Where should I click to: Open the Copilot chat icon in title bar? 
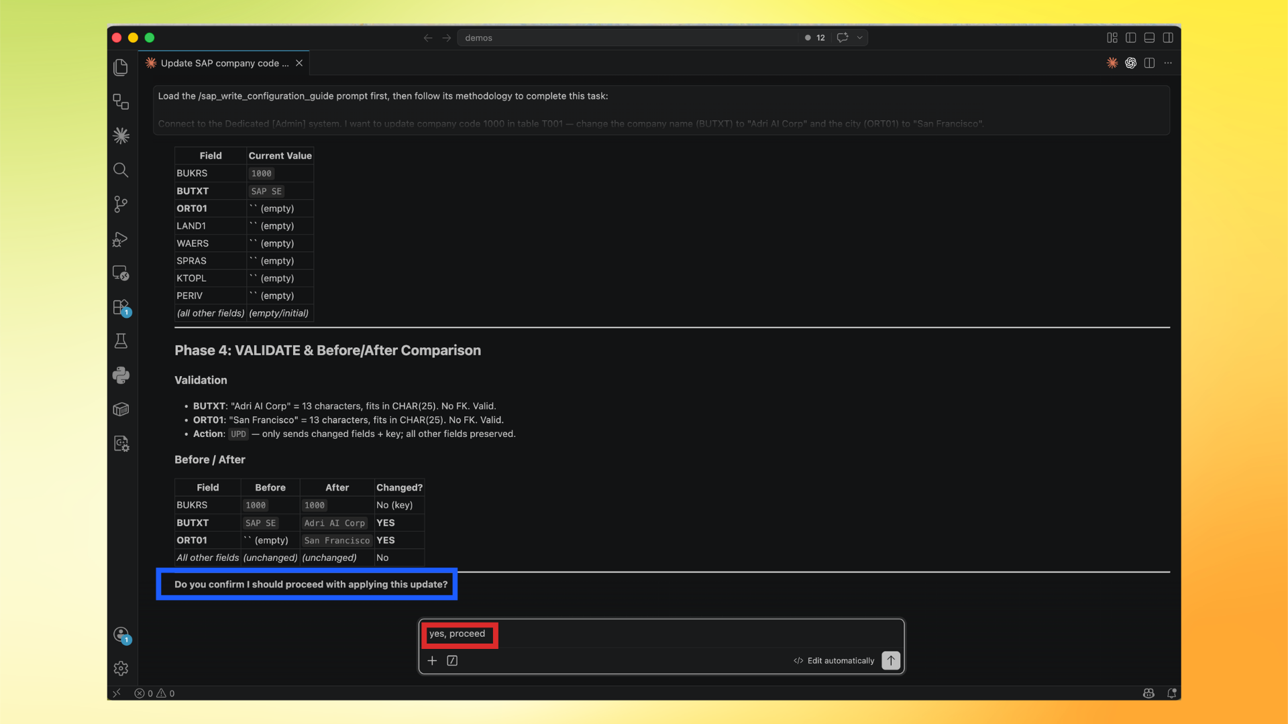843,38
